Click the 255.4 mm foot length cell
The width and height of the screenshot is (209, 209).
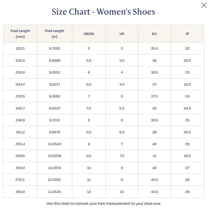20,144
